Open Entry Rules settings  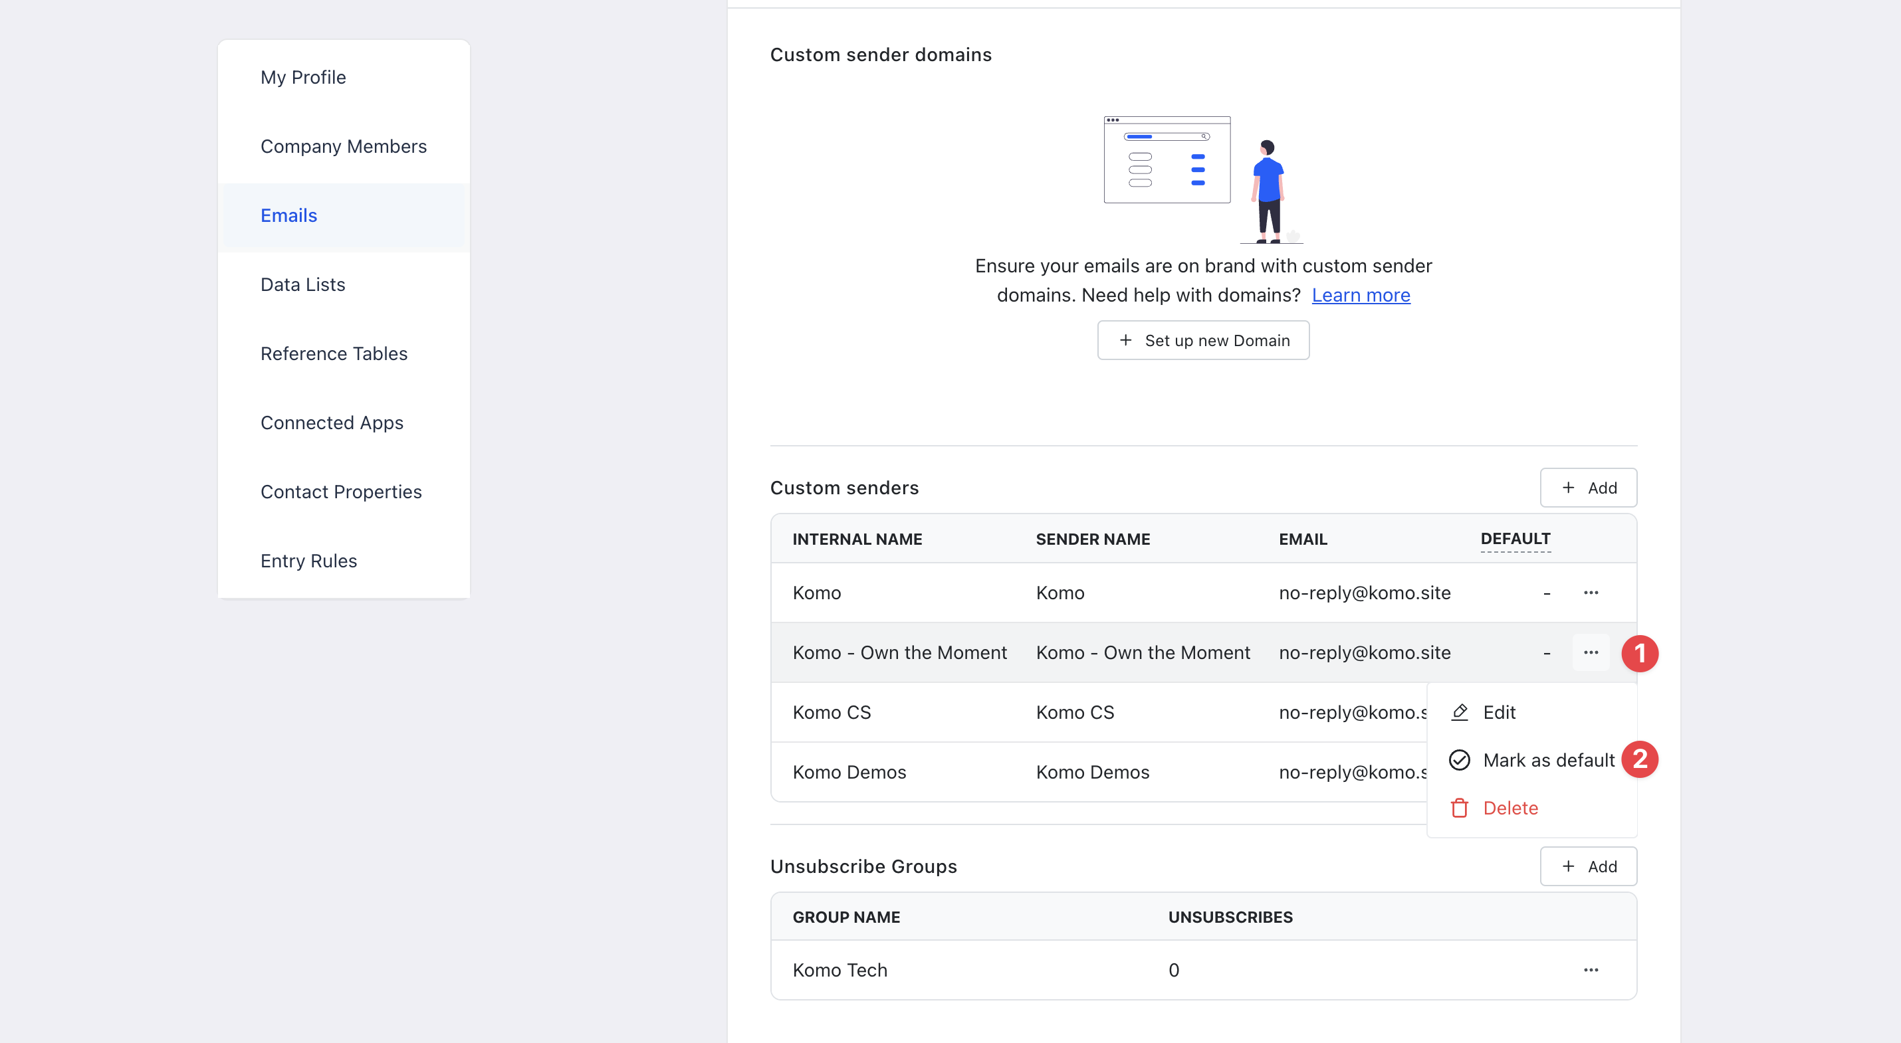tap(308, 561)
